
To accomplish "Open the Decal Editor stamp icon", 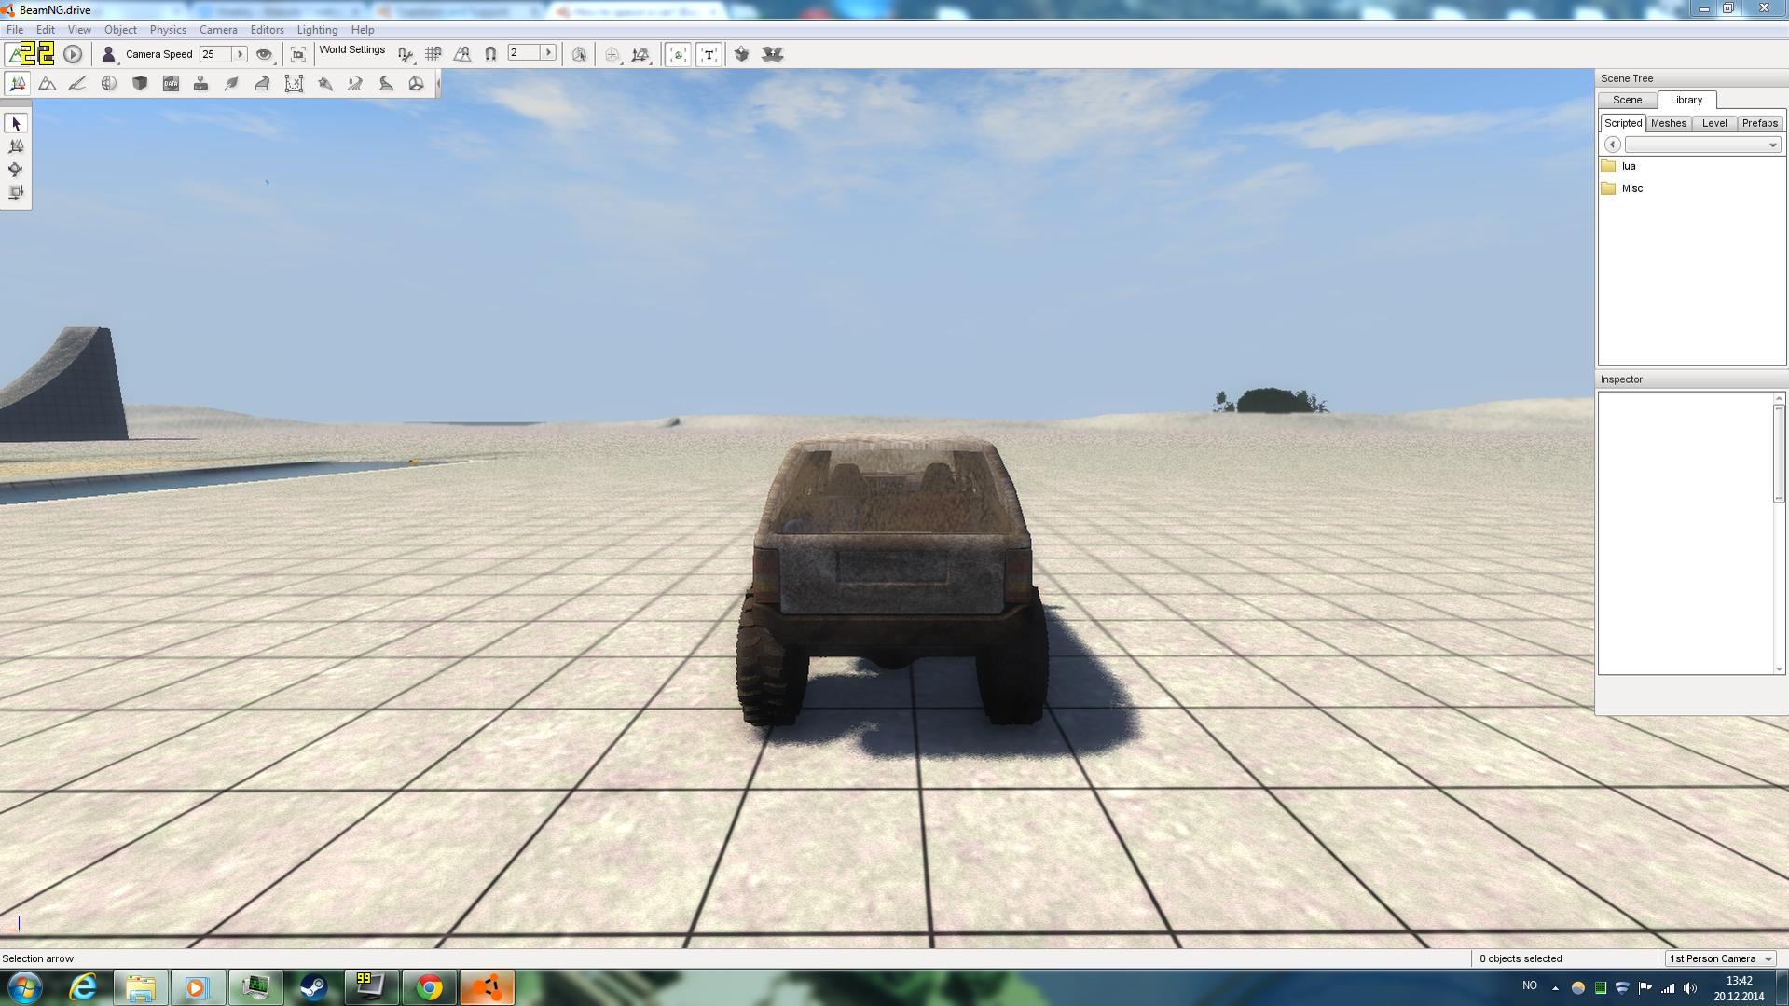I will tap(200, 84).
